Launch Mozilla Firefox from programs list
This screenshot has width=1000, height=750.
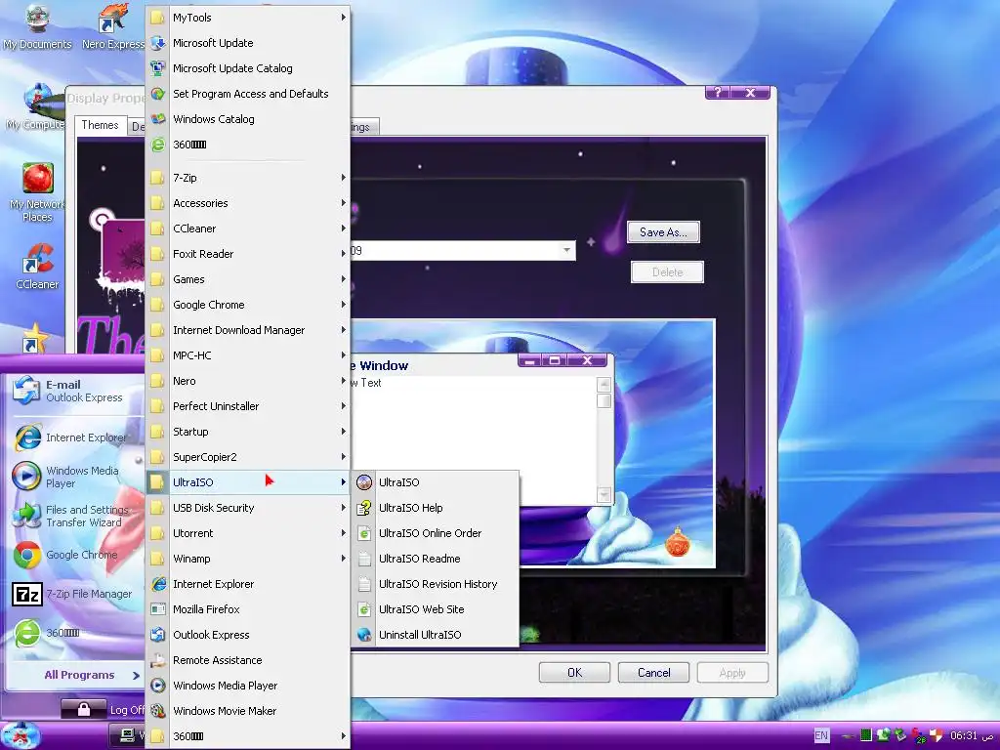[x=248, y=609]
